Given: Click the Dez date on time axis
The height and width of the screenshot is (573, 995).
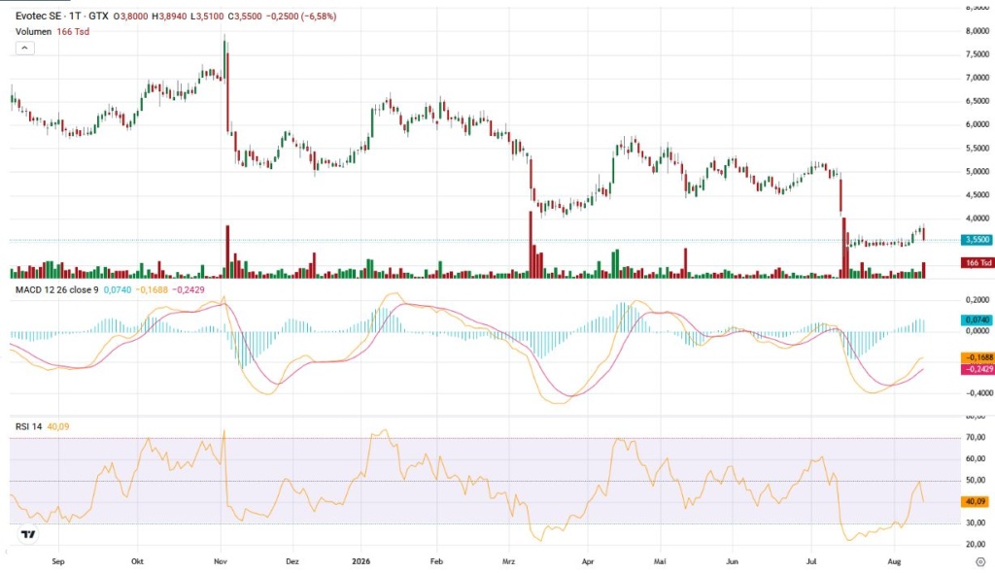Looking at the screenshot, I should coord(292,561).
